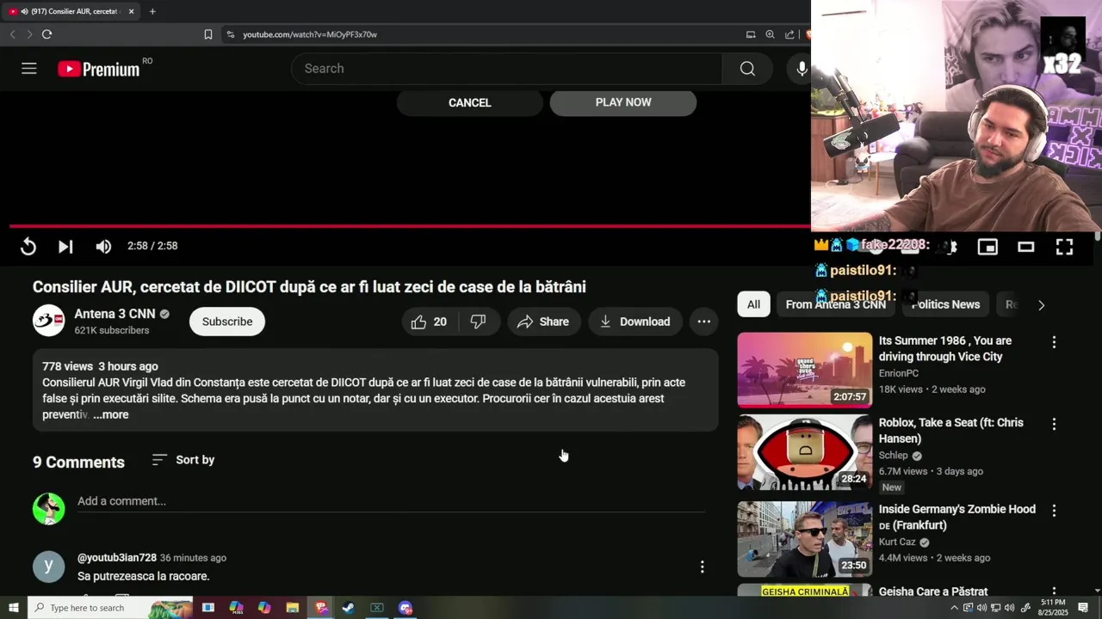Click the search magnifier button

(x=747, y=69)
